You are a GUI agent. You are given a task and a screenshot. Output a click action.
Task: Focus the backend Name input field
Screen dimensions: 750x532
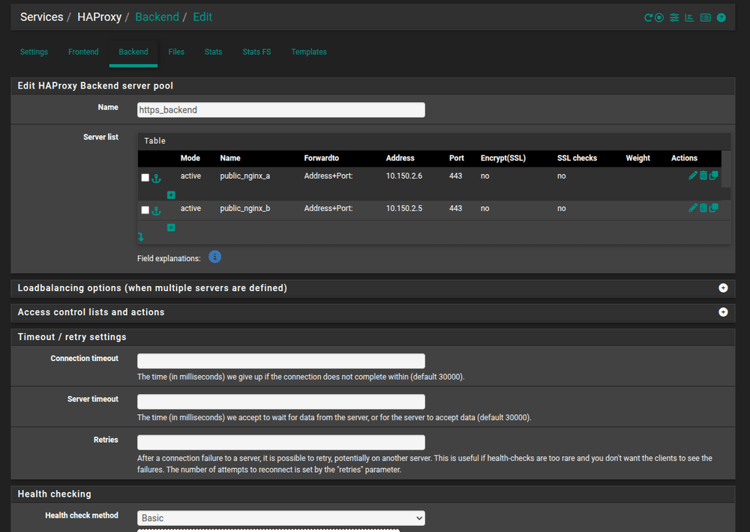click(281, 110)
